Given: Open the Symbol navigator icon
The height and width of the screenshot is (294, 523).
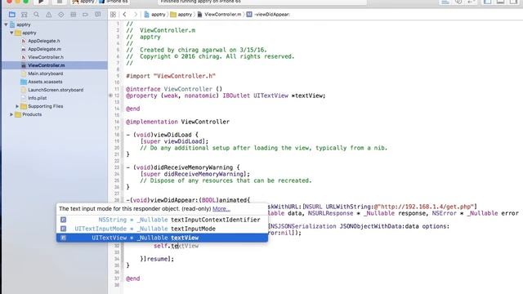Looking at the screenshot, I should pos(24,15).
